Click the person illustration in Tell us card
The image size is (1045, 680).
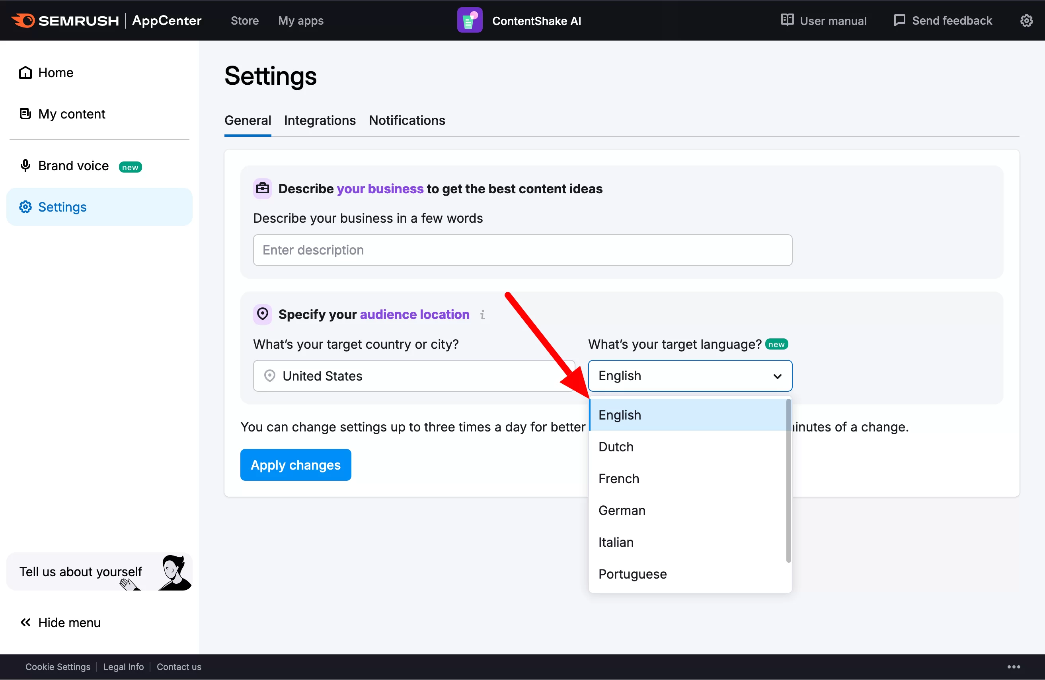[x=175, y=573]
